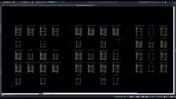Expand the signed-in user account dropdown
Image resolution: width=176 pixels, height=99 pixels.
157,2
